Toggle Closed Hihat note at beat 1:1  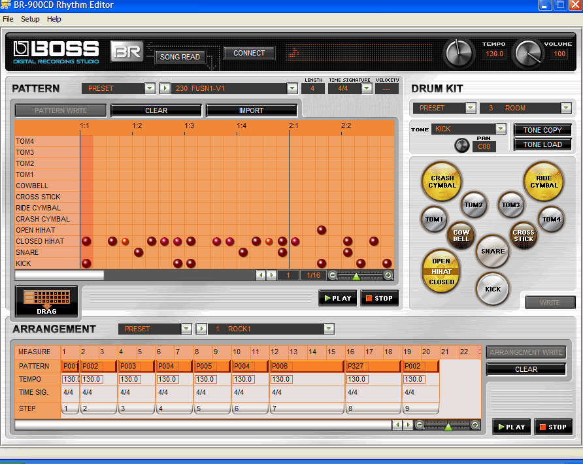[86, 241]
